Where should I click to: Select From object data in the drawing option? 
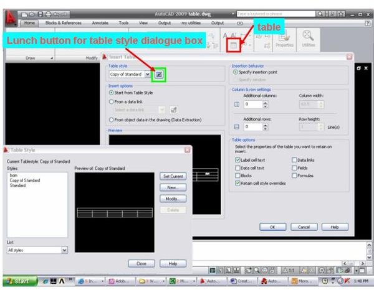coord(111,119)
